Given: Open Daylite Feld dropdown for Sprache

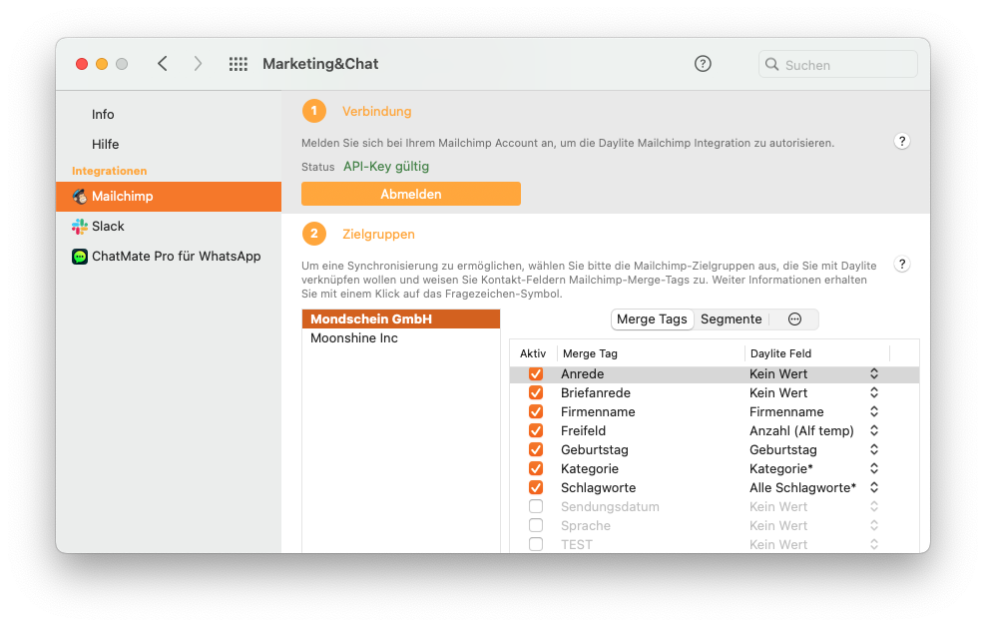Looking at the screenshot, I should point(874,525).
